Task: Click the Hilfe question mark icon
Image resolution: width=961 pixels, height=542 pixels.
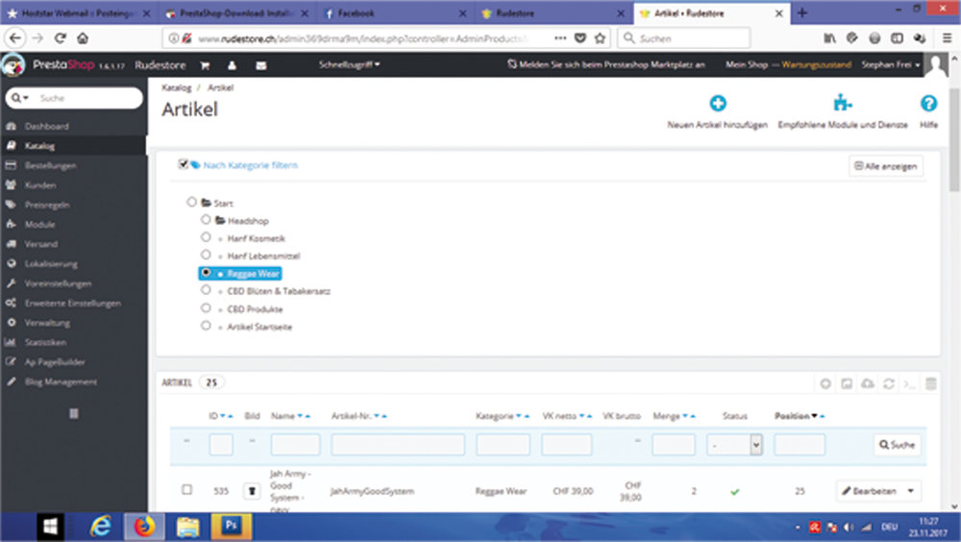Action: pos(928,103)
